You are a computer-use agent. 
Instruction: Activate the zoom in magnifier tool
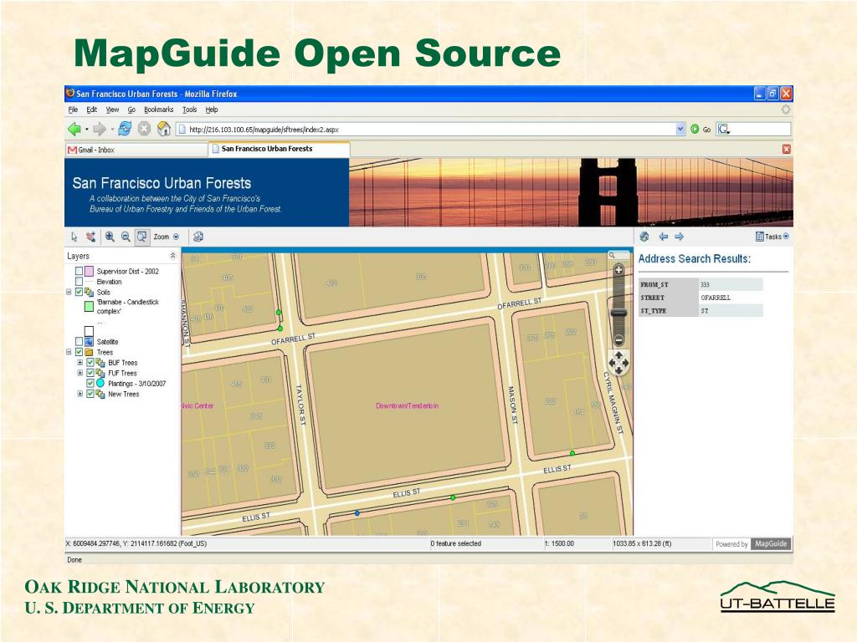click(x=110, y=237)
